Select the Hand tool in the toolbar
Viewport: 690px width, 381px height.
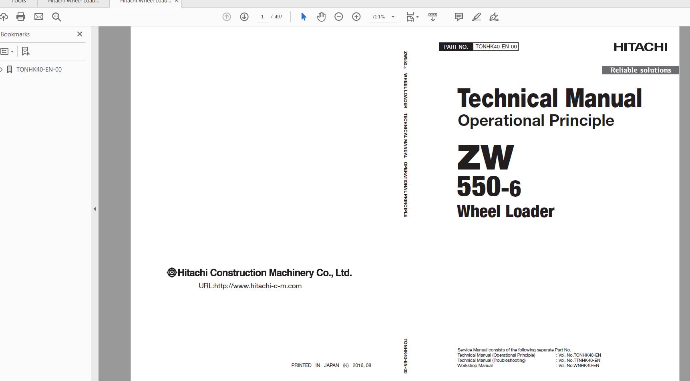point(321,17)
